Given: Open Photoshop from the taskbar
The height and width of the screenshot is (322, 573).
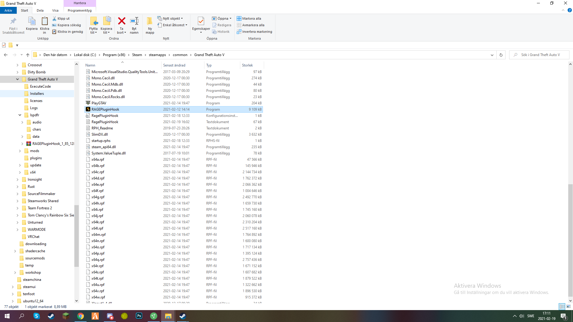Looking at the screenshot, I should (x=139, y=316).
